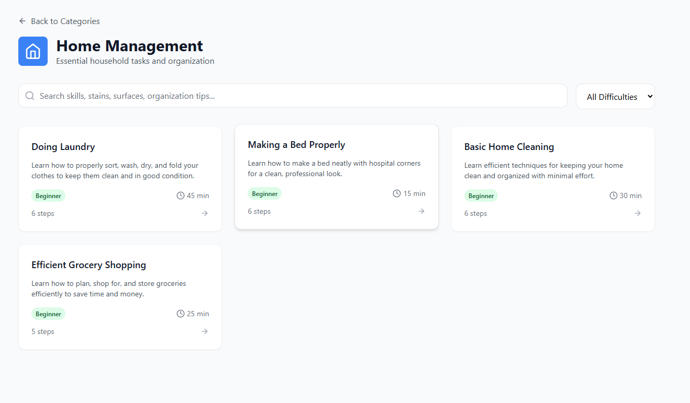Open the Doing Laundry skill title

click(63, 147)
